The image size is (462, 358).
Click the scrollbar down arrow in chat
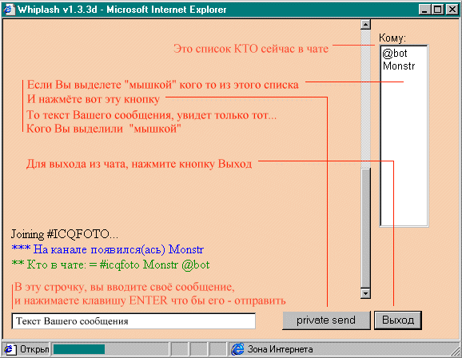365,293
